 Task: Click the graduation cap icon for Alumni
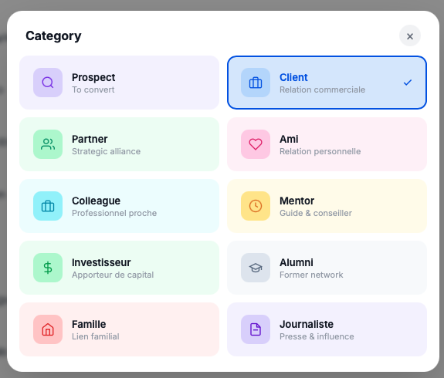tap(256, 268)
